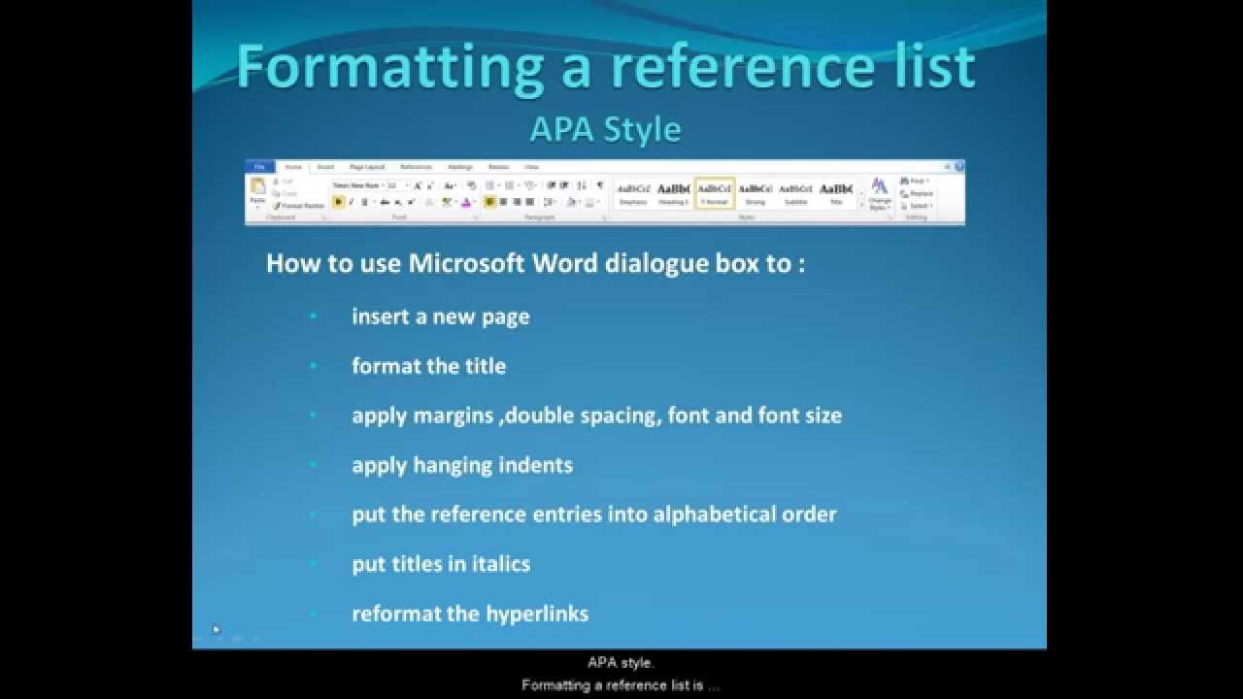Viewport: 1243px width, 699px height.
Task: Expand the Styles gallery arrows
Action: click(x=861, y=205)
